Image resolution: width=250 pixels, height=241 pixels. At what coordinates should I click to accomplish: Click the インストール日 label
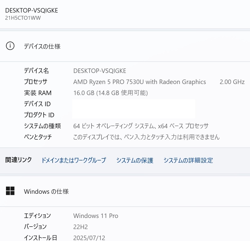coord(40,238)
